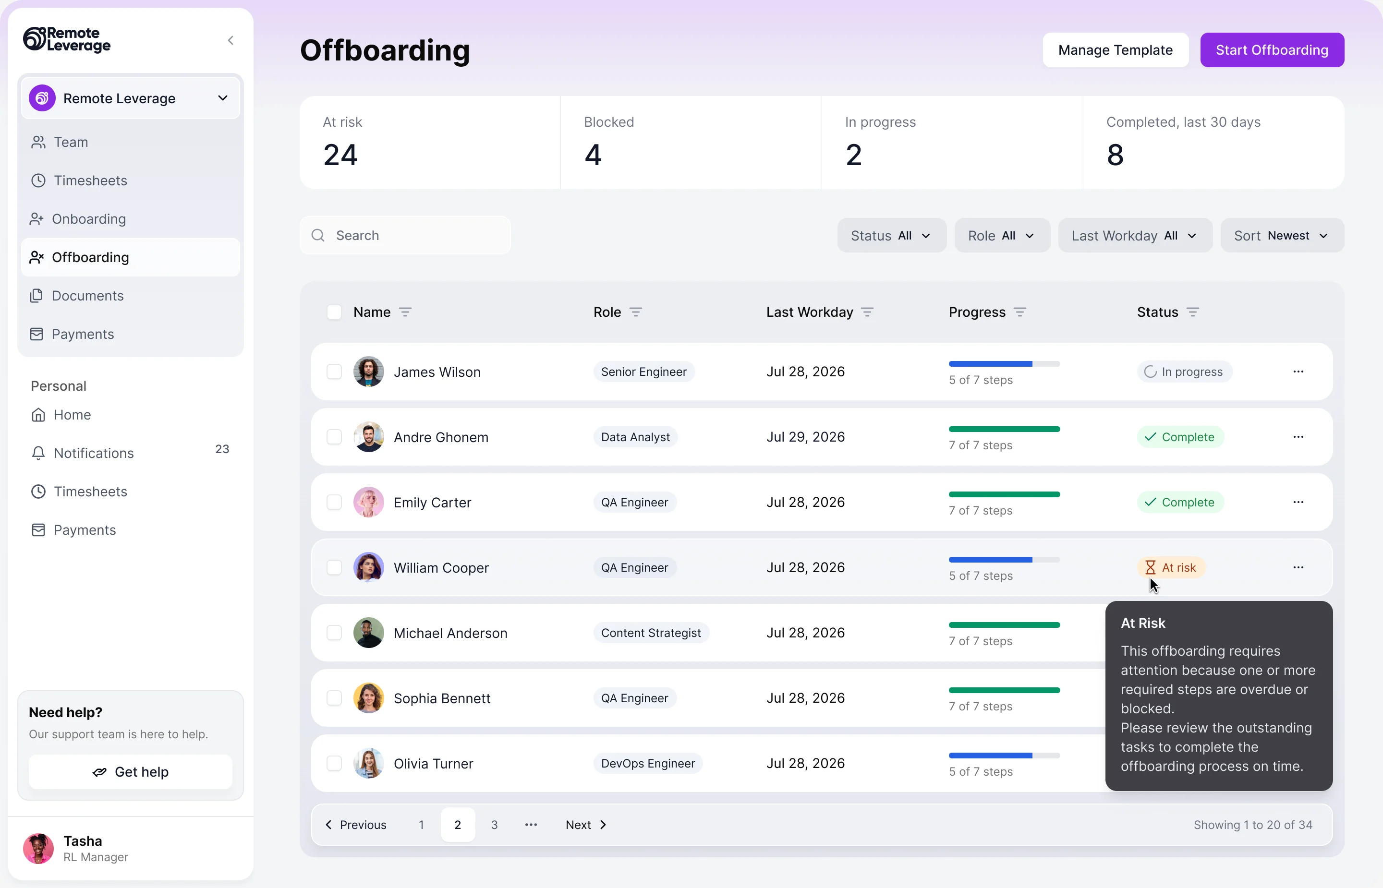
Task: Click the Role column filter icon
Action: [x=636, y=312]
